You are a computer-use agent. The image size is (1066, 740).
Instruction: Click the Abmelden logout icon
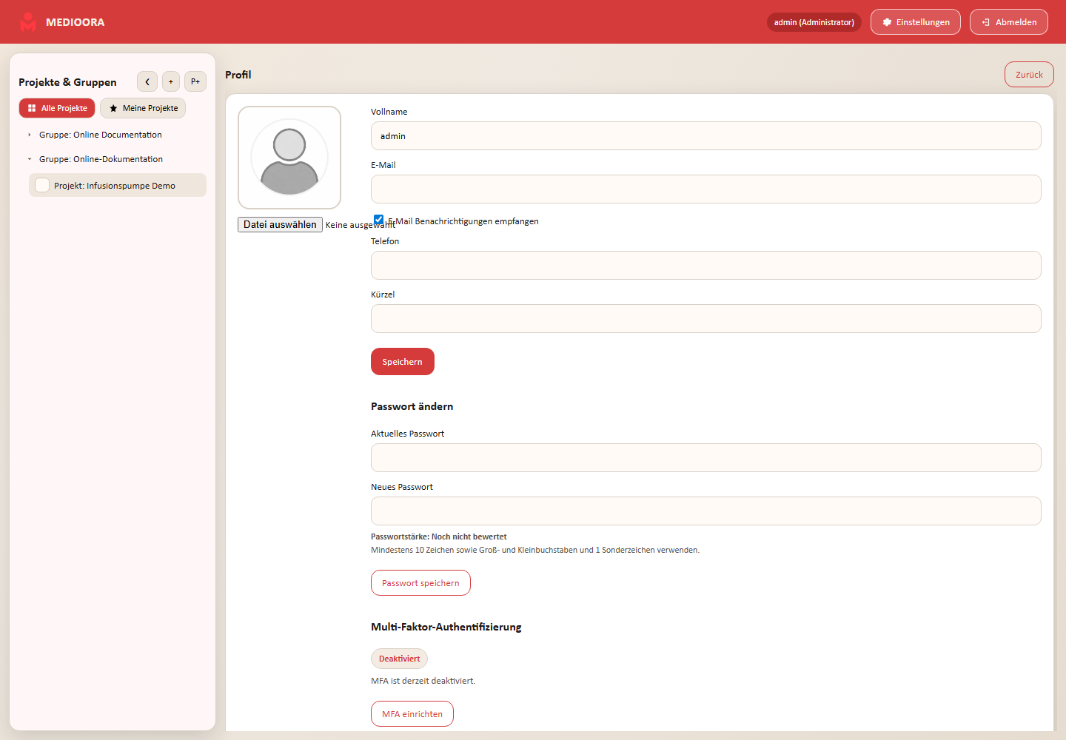(986, 22)
